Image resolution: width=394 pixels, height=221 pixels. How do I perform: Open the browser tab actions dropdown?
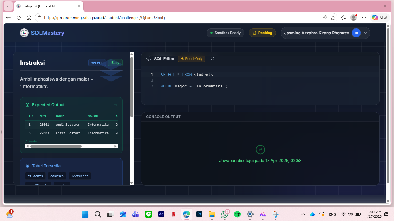(x=8, y=6)
